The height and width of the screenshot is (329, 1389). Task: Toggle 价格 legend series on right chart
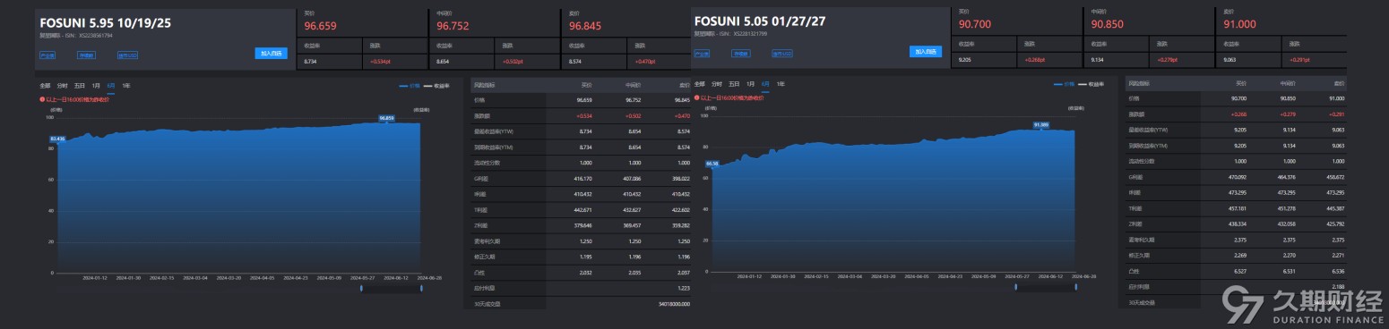[x=1065, y=84]
